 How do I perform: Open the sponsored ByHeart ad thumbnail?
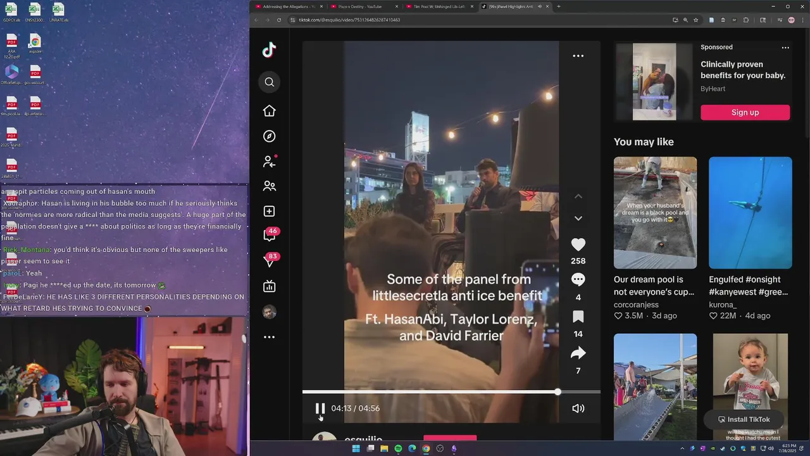point(654,82)
